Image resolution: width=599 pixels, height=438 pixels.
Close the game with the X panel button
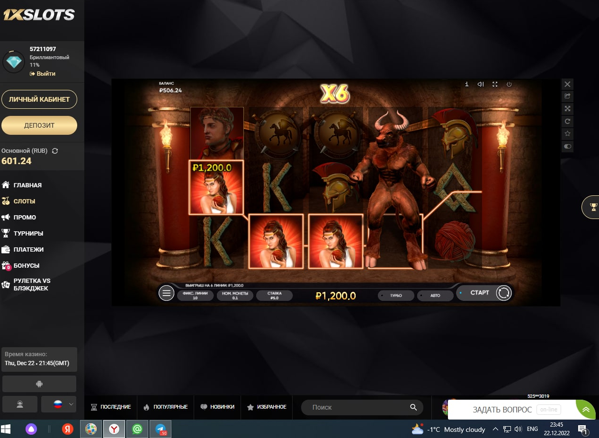click(x=568, y=84)
